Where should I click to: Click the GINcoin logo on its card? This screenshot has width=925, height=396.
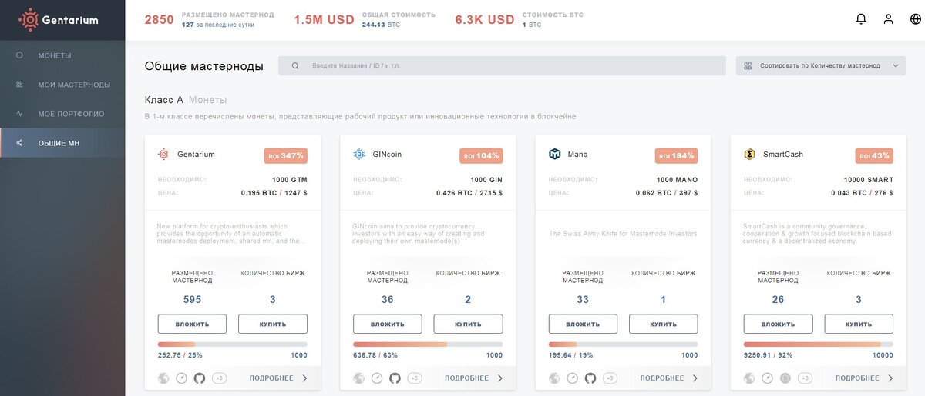358,155
